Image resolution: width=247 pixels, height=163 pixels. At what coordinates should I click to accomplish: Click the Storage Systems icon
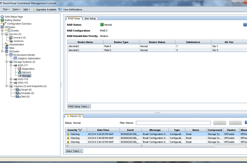click(11, 62)
